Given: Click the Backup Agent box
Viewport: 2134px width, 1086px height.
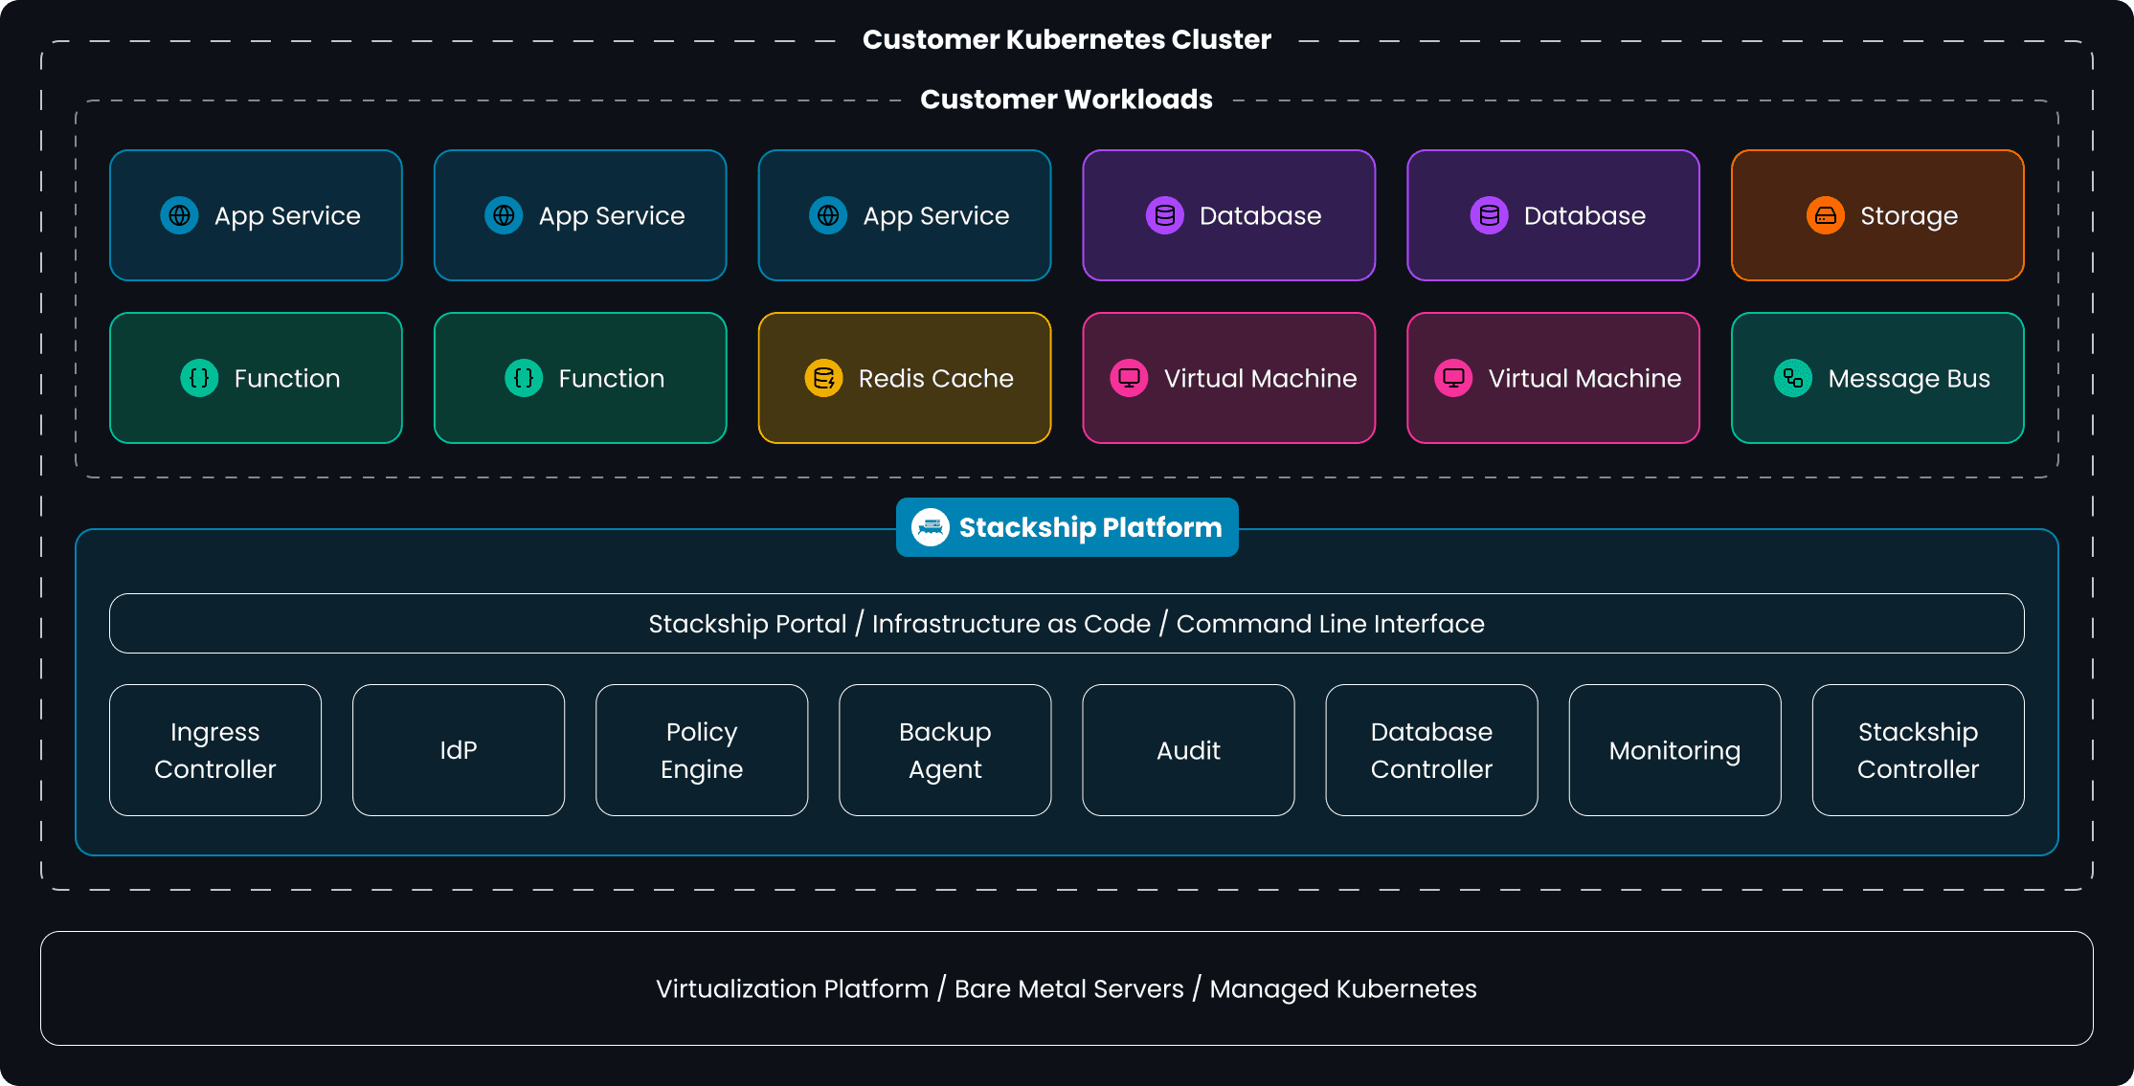Looking at the screenshot, I should [x=945, y=750].
